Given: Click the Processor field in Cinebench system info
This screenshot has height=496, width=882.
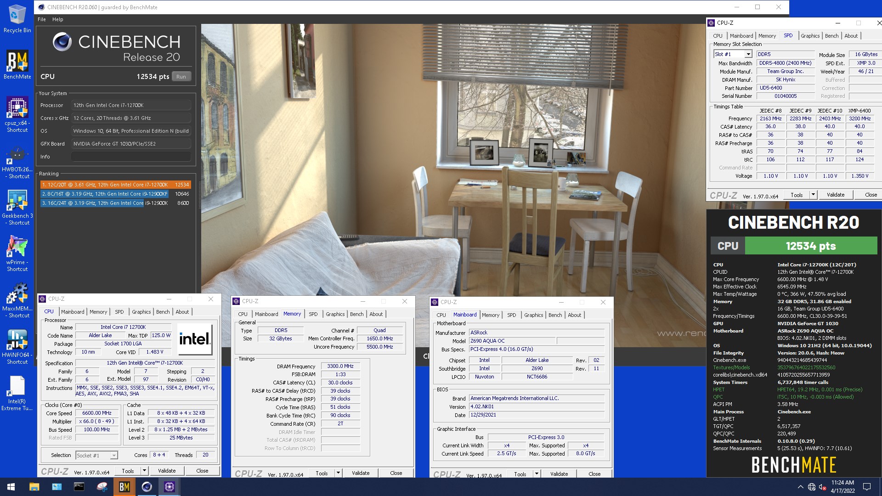Looking at the screenshot, I should (x=131, y=105).
